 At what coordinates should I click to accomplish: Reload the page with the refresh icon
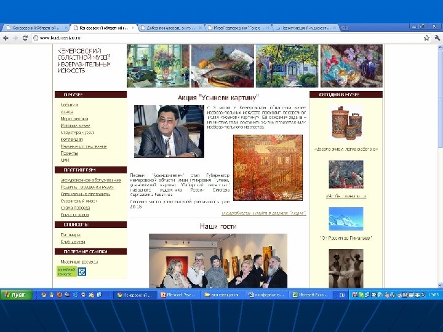(25, 38)
